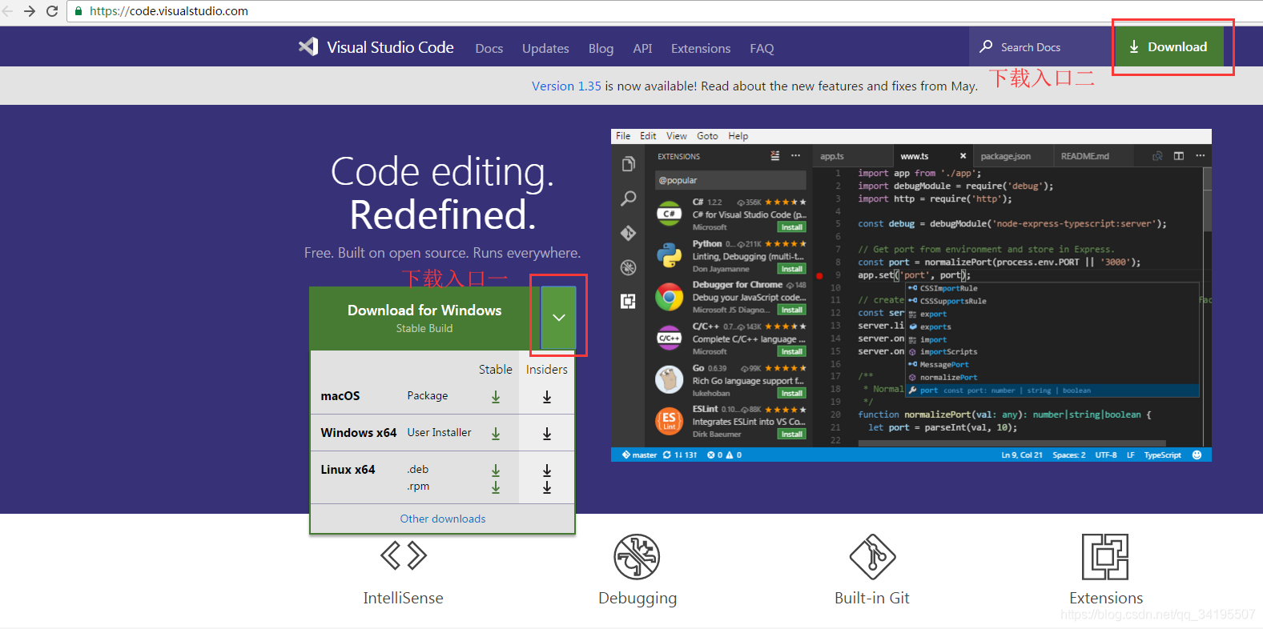Open the API navigation item
The image size is (1263, 629).
(642, 48)
